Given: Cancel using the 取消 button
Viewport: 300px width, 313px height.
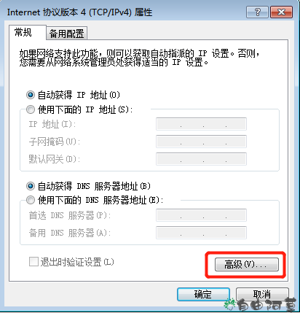Looking at the screenshot, I should [x=262, y=295].
